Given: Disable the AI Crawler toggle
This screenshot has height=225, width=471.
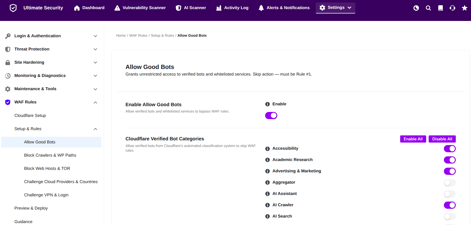Looking at the screenshot, I should (x=450, y=205).
